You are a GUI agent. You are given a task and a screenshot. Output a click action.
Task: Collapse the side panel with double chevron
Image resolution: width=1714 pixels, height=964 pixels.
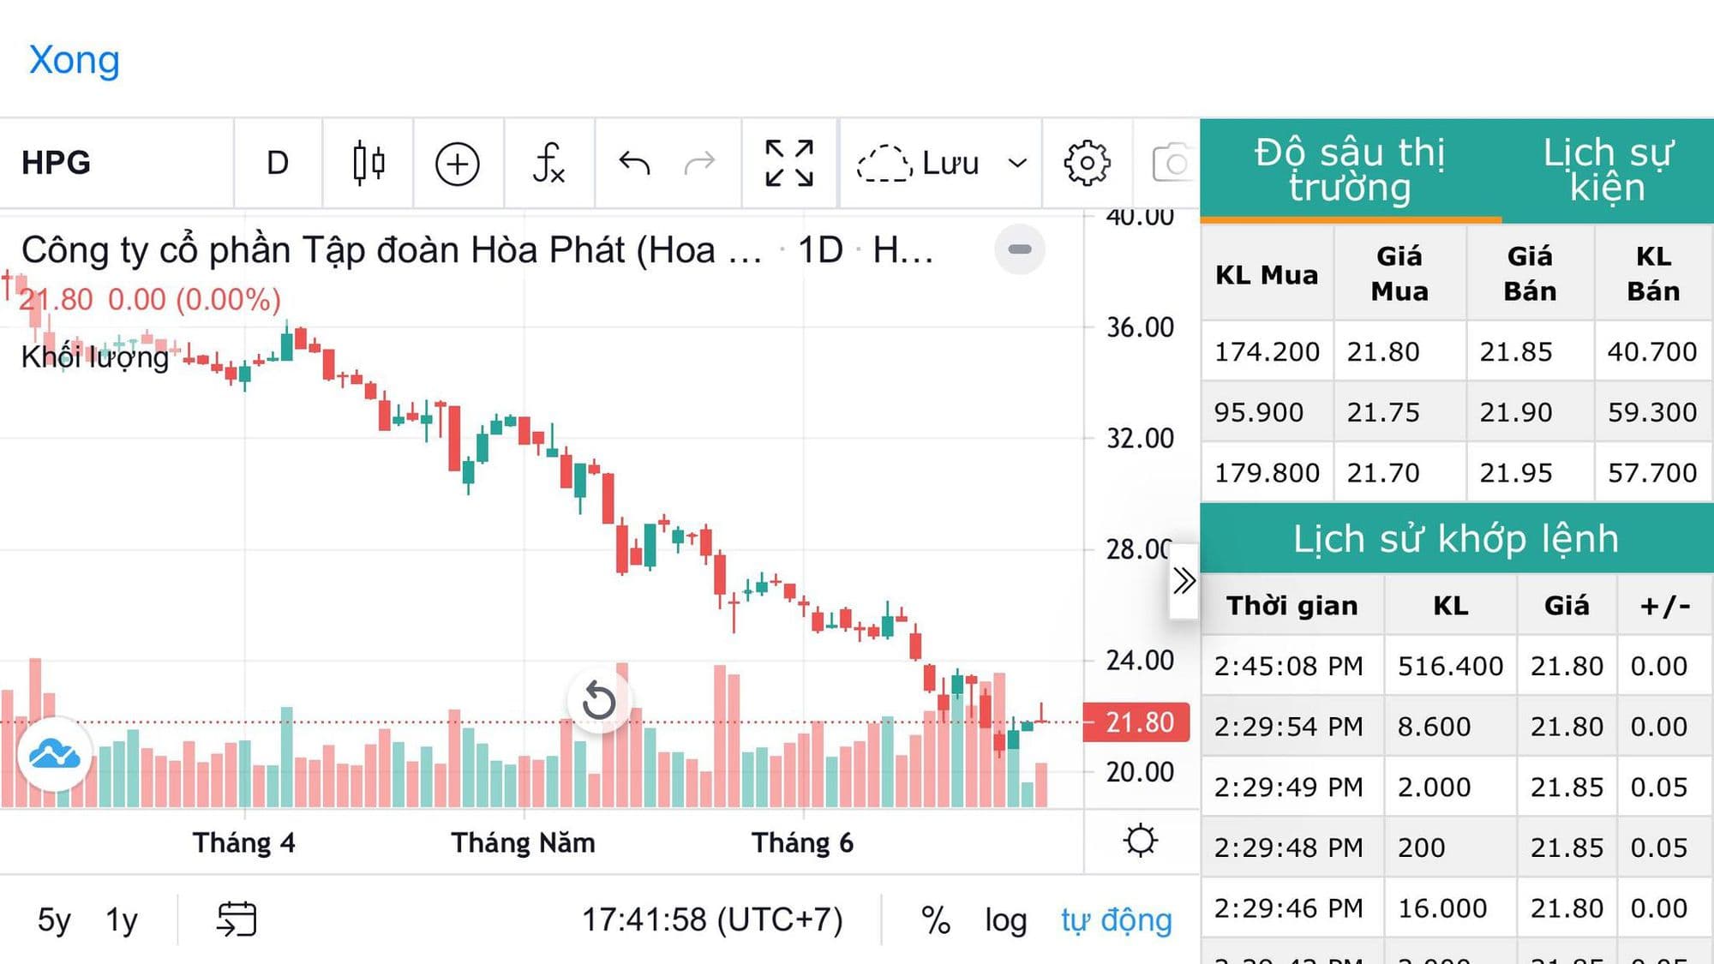coord(1184,581)
